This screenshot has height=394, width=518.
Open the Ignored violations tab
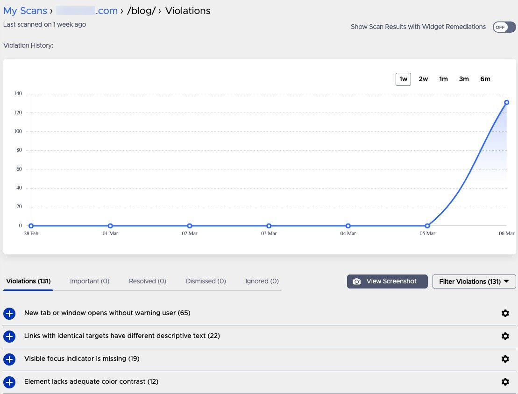262,281
